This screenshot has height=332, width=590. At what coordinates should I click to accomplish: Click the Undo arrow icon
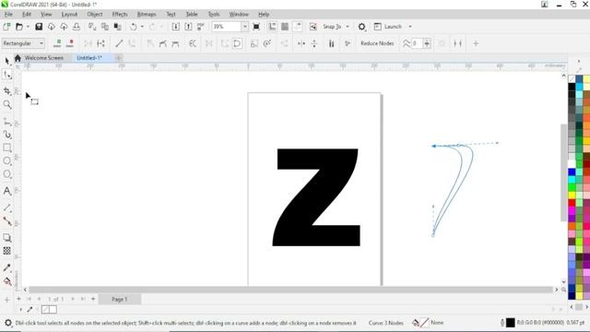[x=133, y=27]
